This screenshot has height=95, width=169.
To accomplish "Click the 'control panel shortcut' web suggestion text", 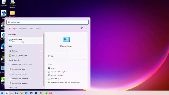I will coord(20,83).
